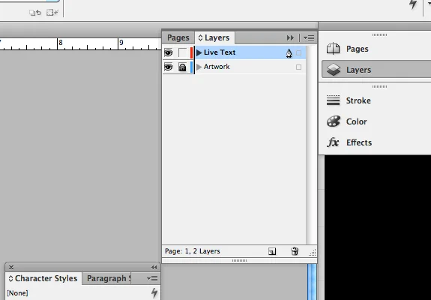
Task: Open the Layers panel flyout menu
Action: click(x=309, y=38)
